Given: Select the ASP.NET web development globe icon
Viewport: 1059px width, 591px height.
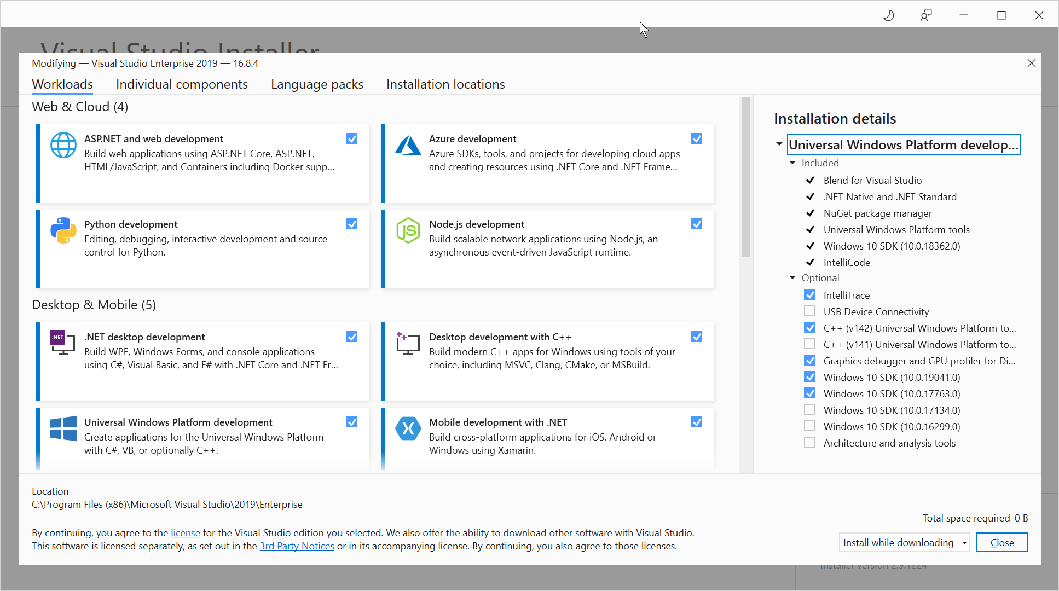Looking at the screenshot, I should tap(63, 145).
